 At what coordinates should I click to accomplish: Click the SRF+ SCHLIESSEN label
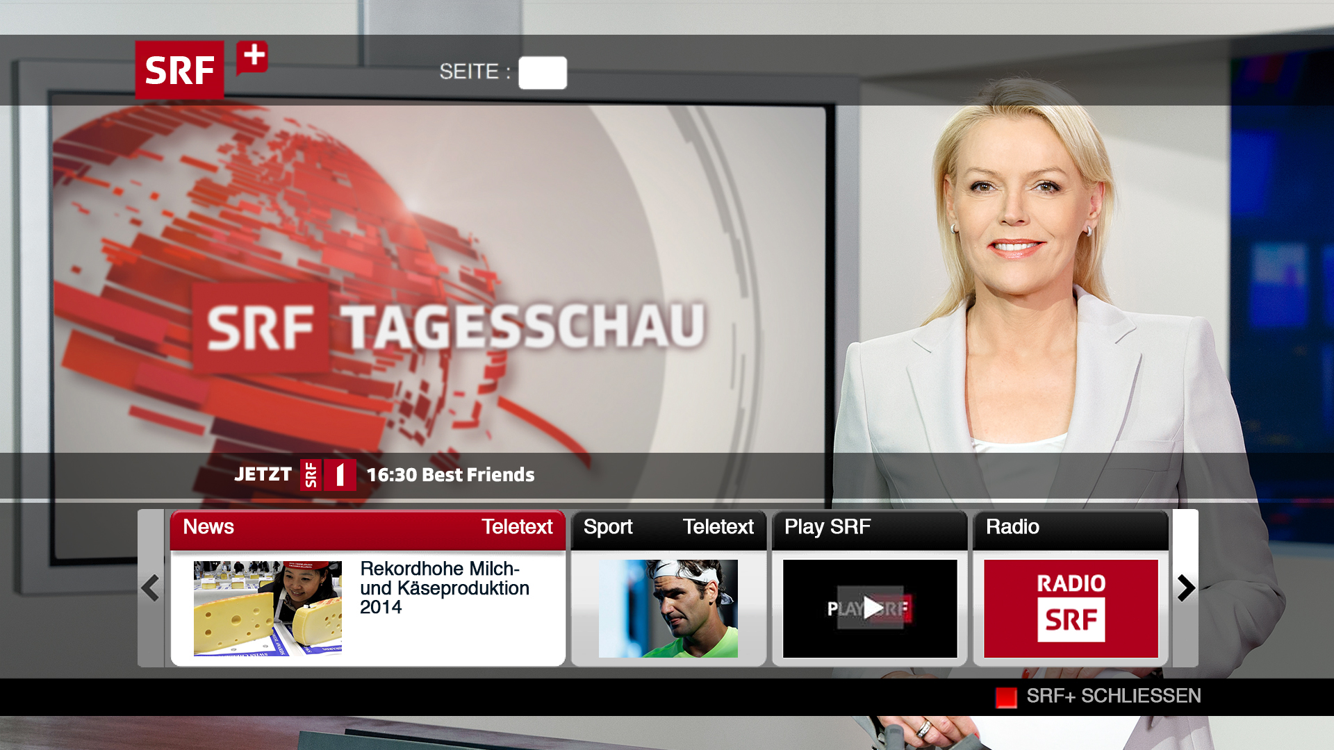1113,696
